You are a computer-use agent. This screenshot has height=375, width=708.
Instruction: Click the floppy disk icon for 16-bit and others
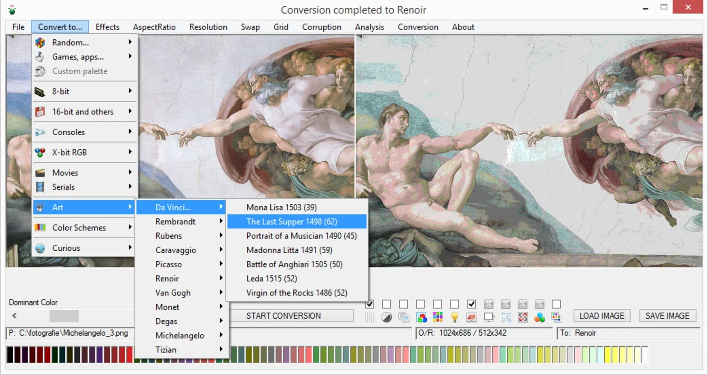click(40, 112)
